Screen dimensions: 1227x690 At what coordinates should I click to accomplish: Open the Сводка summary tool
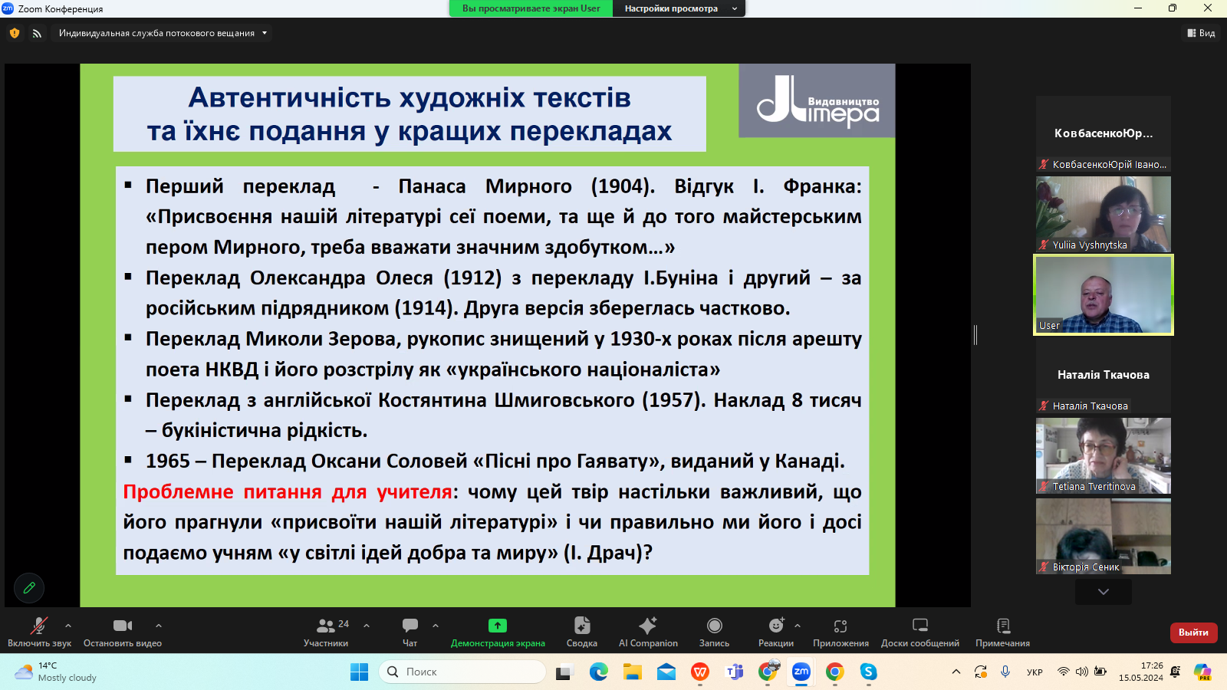(581, 632)
